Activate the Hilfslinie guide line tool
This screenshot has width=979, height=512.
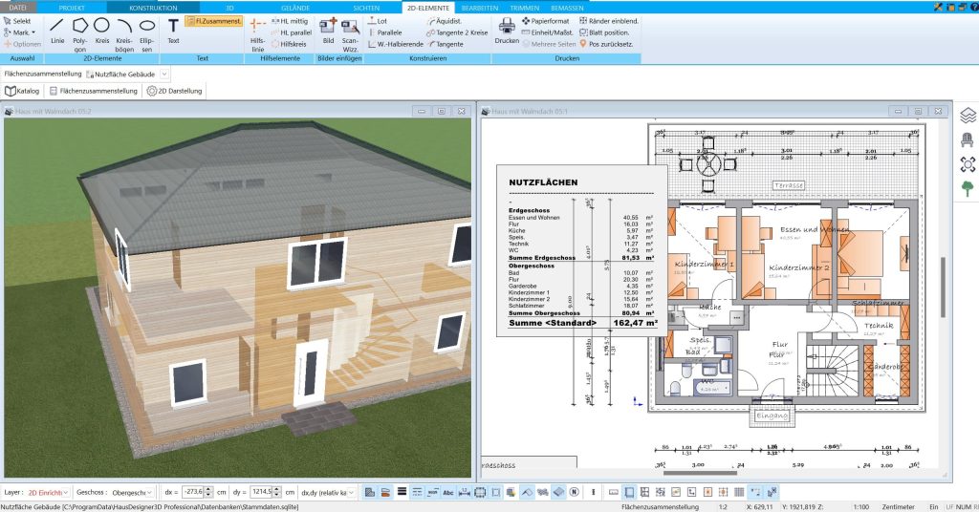(257, 35)
